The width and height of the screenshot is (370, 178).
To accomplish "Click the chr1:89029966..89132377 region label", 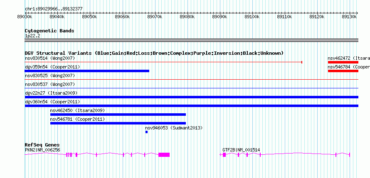I will [54, 9].
